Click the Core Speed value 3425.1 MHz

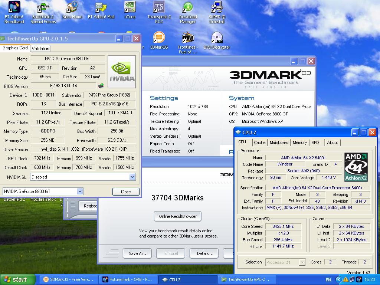(x=283, y=226)
